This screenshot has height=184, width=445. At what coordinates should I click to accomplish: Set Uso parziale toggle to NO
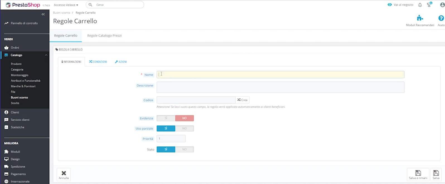click(x=184, y=129)
